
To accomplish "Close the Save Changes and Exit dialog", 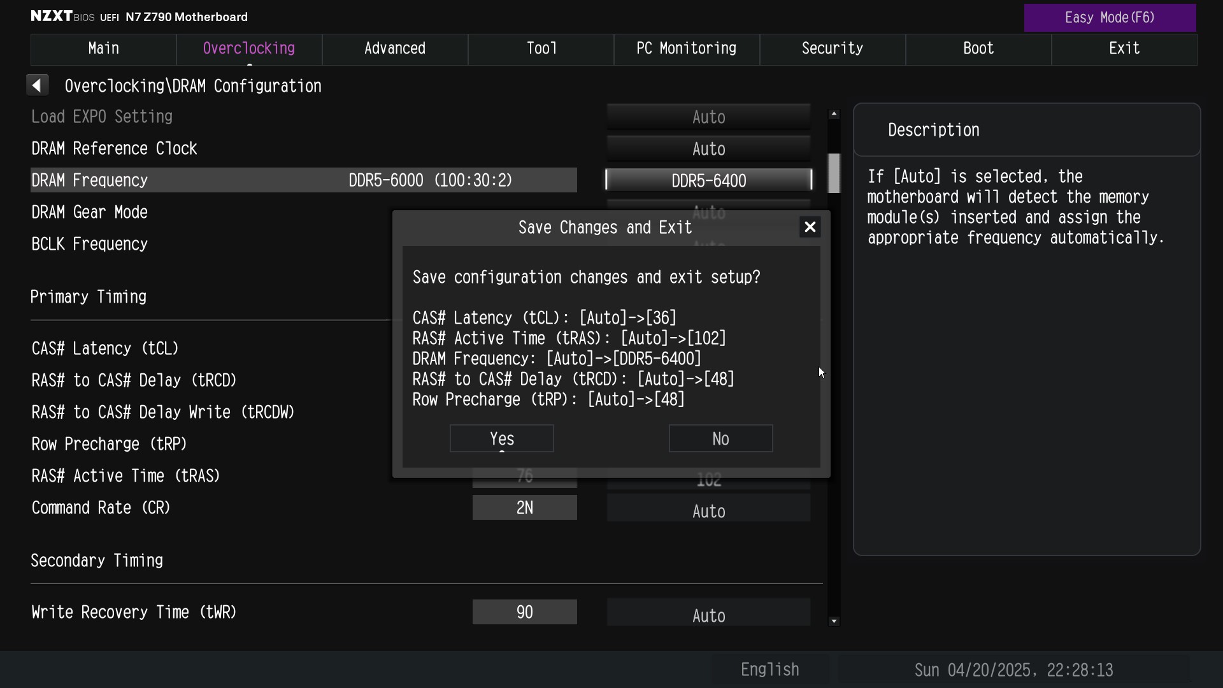I will (810, 227).
